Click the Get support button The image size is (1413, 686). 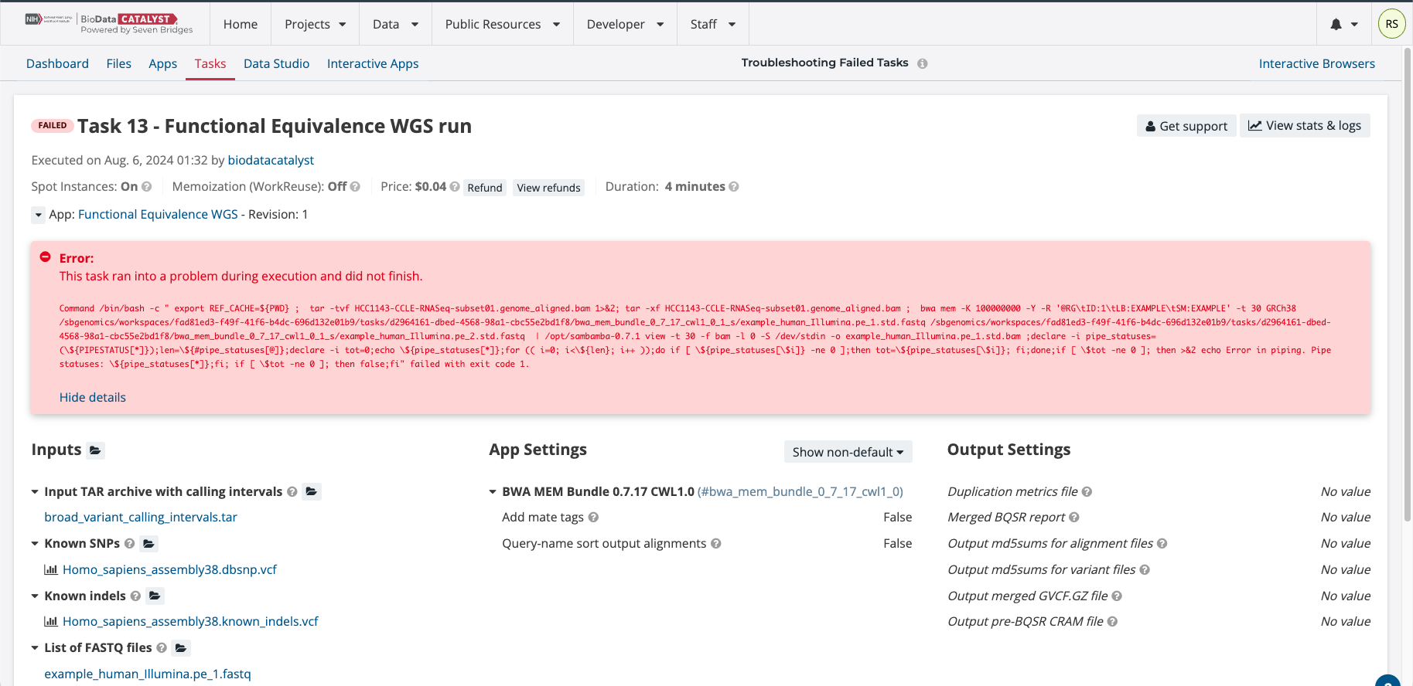(x=1186, y=125)
